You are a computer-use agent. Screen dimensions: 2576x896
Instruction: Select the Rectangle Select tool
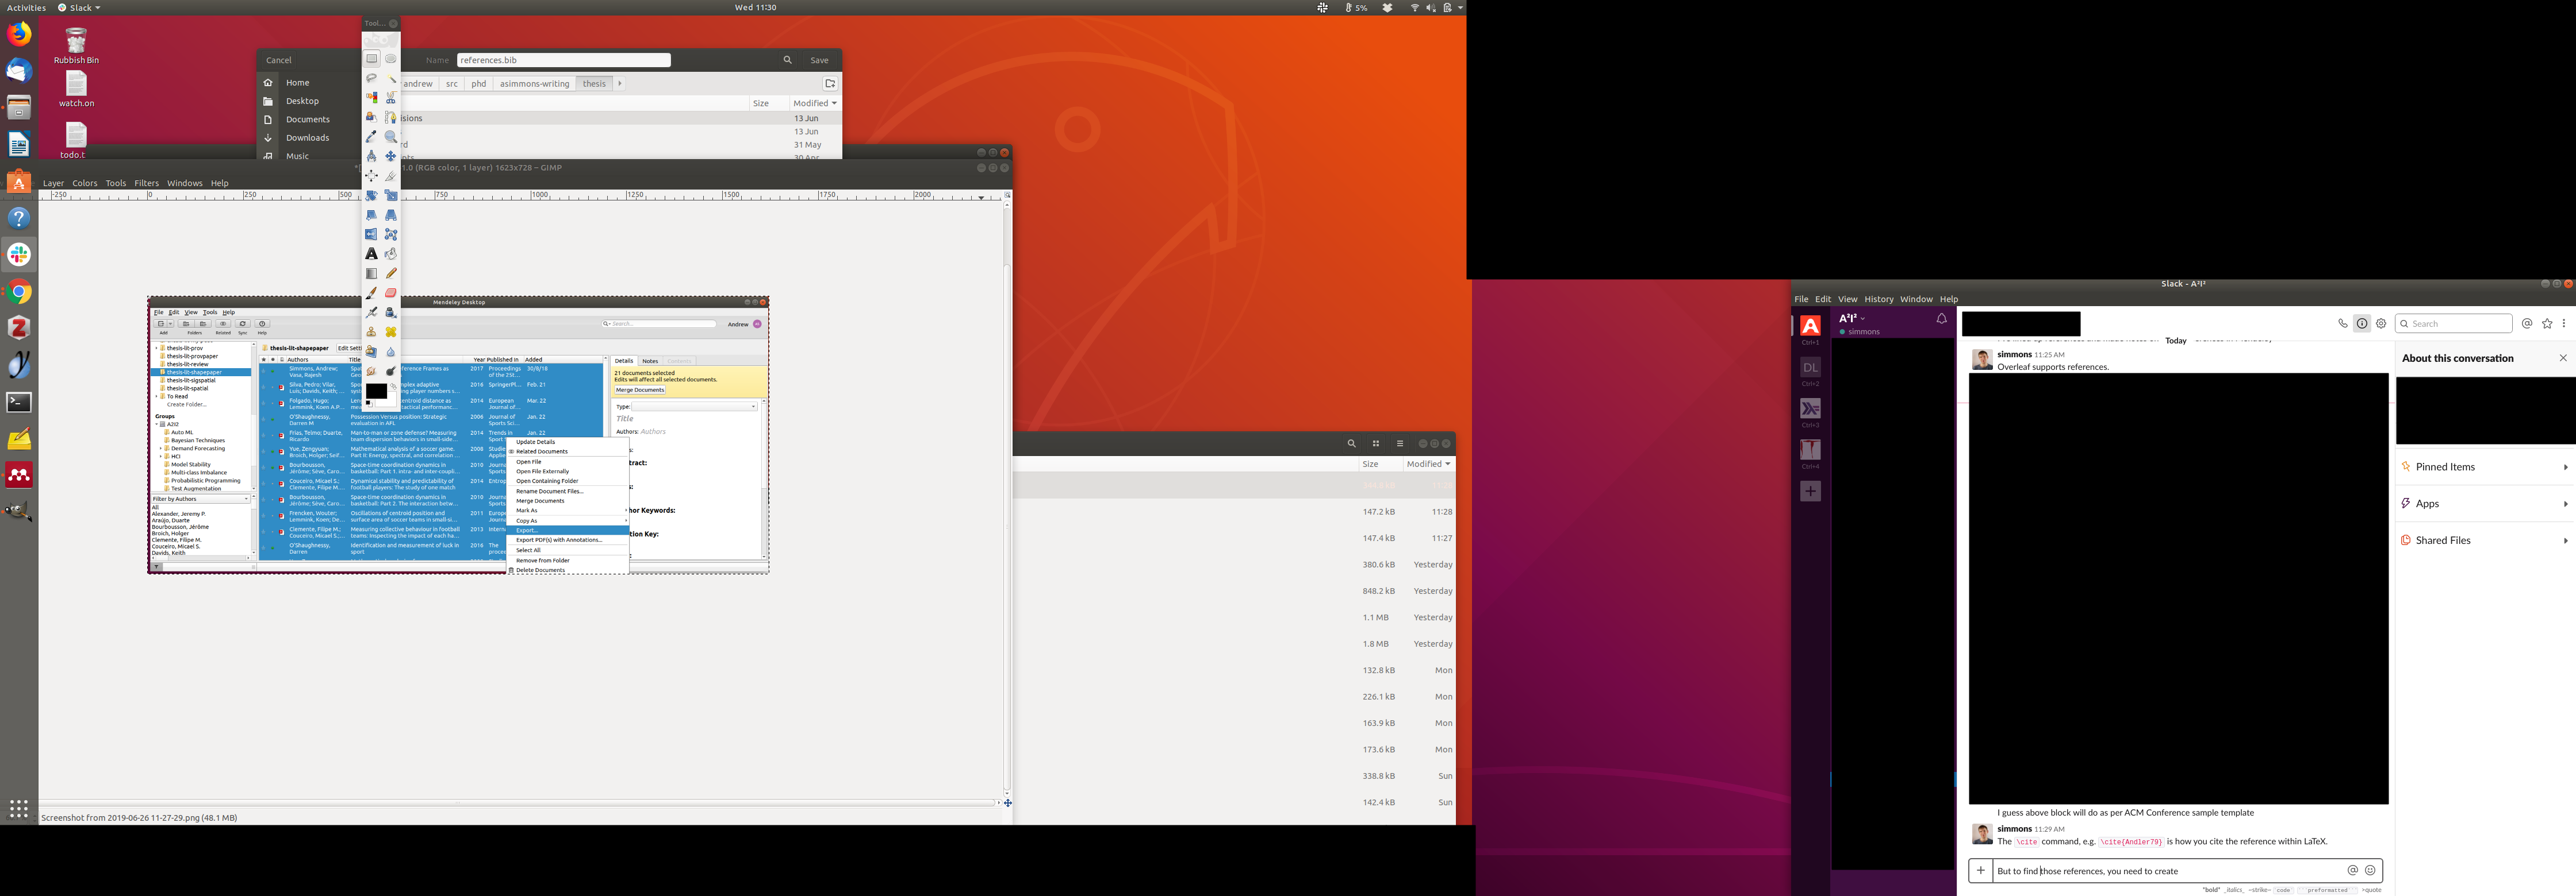click(371, 59)
